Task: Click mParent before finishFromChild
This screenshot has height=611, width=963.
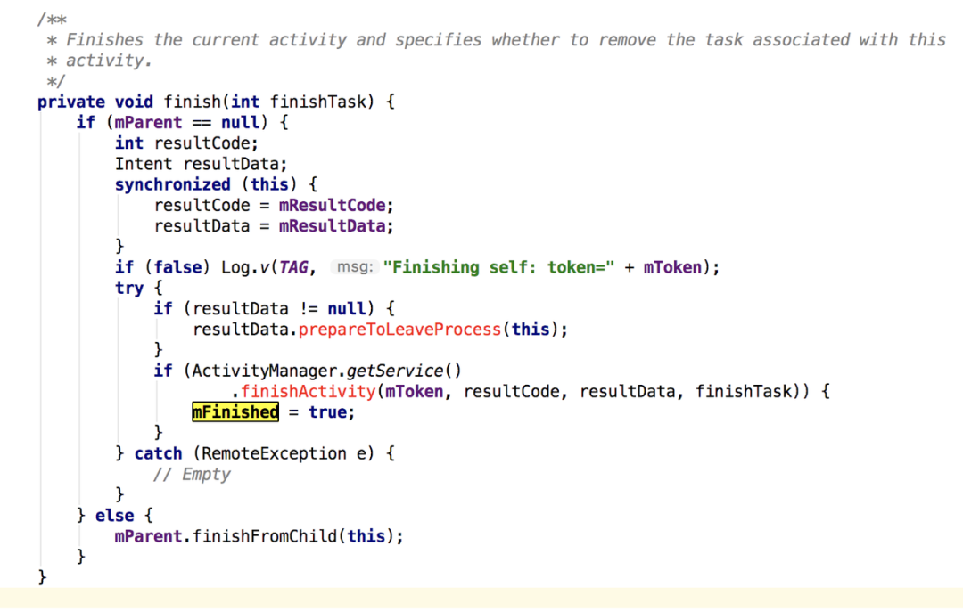Action: coord(149,536)
